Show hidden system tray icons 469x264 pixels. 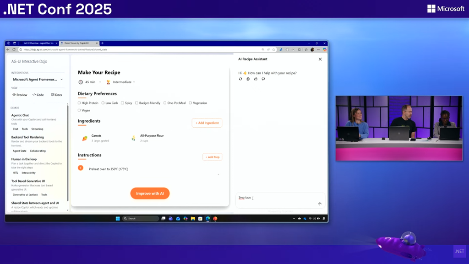click(294, 219)
